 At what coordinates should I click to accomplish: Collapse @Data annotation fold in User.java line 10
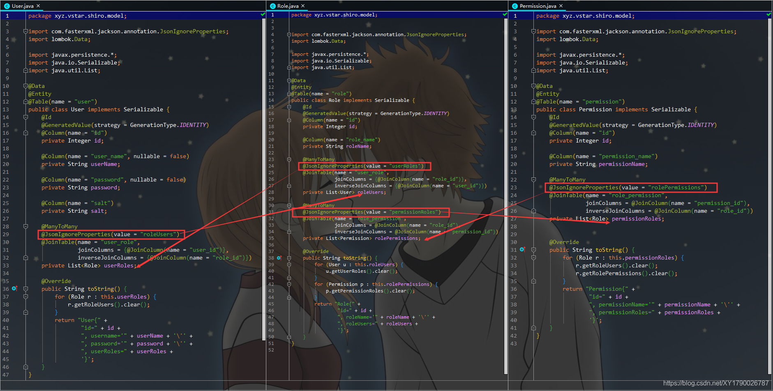pyautogui.click(x=25, y=86)
